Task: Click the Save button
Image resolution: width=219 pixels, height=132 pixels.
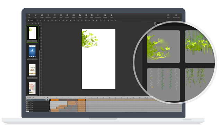Action: tap(168, 16)
